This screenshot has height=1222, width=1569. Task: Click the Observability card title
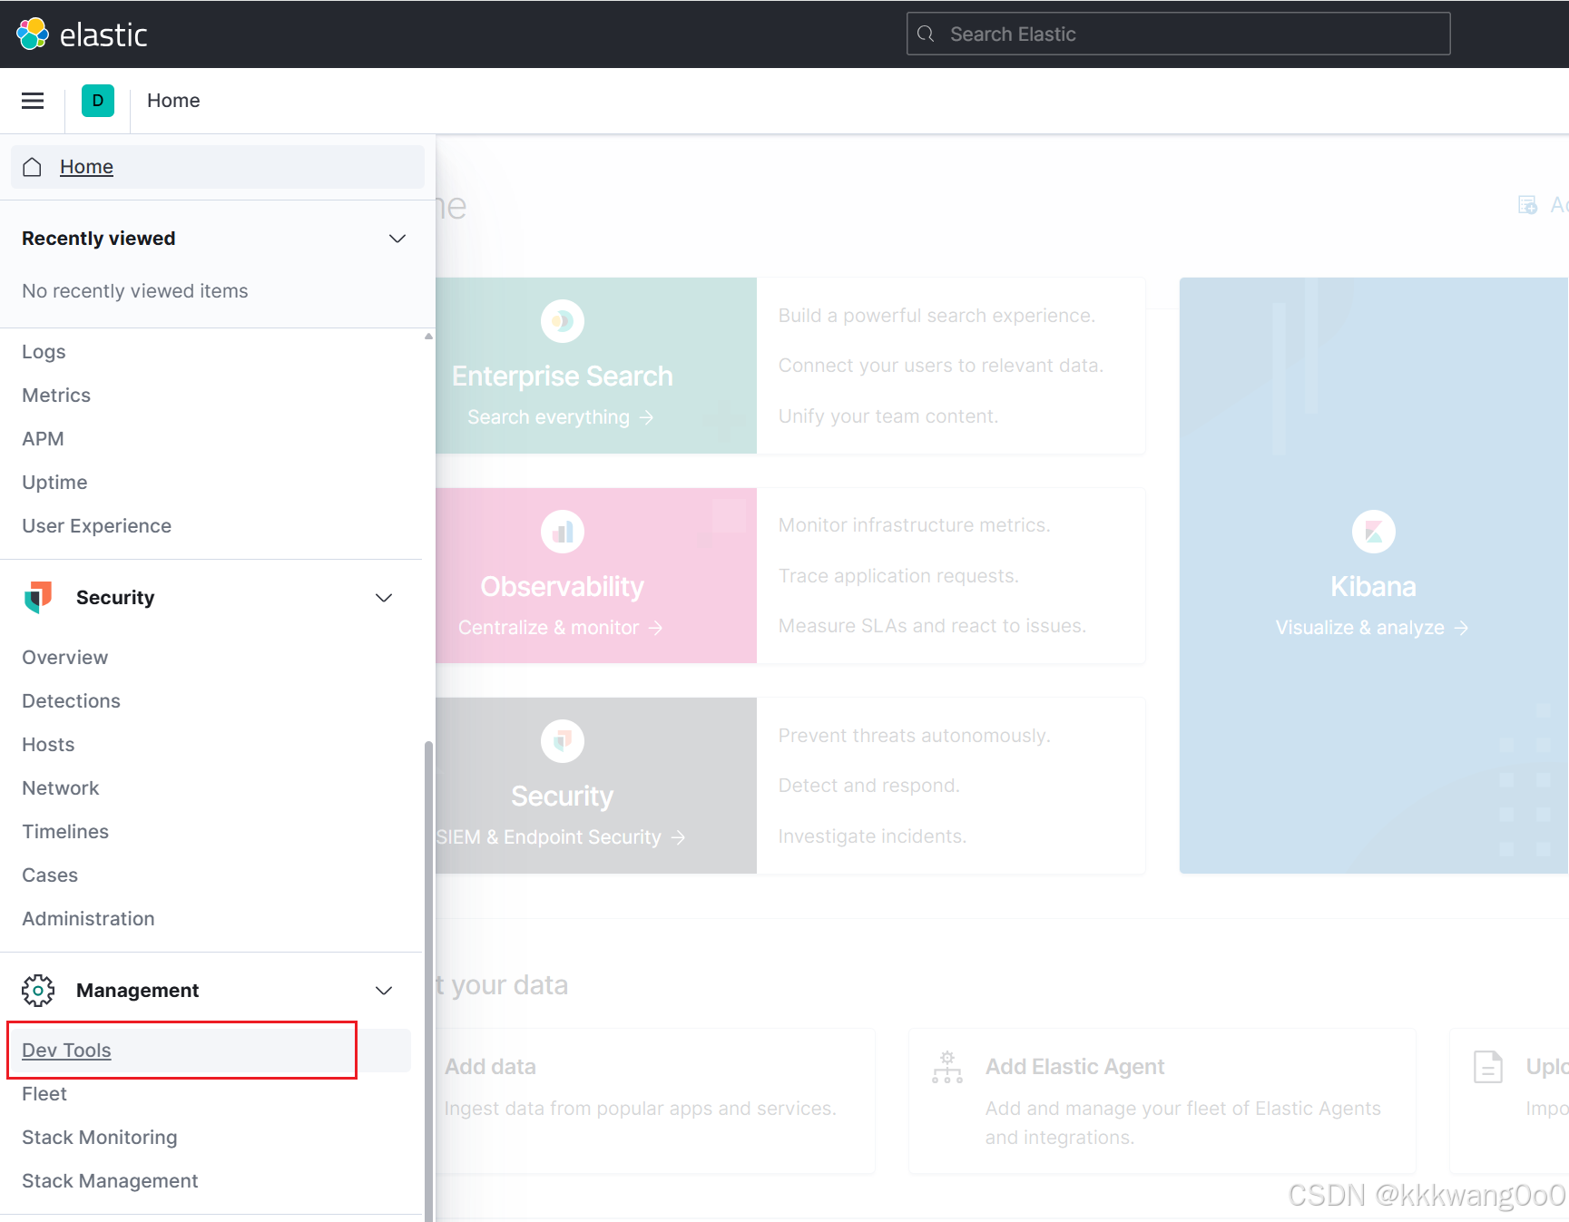tap(563, 587)
